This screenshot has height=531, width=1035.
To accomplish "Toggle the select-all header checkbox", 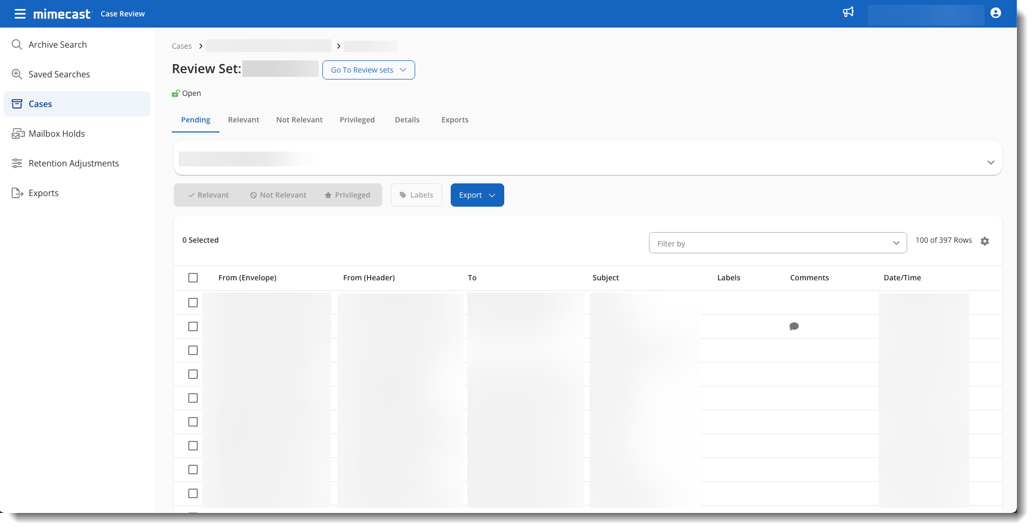I will (193, 278).
